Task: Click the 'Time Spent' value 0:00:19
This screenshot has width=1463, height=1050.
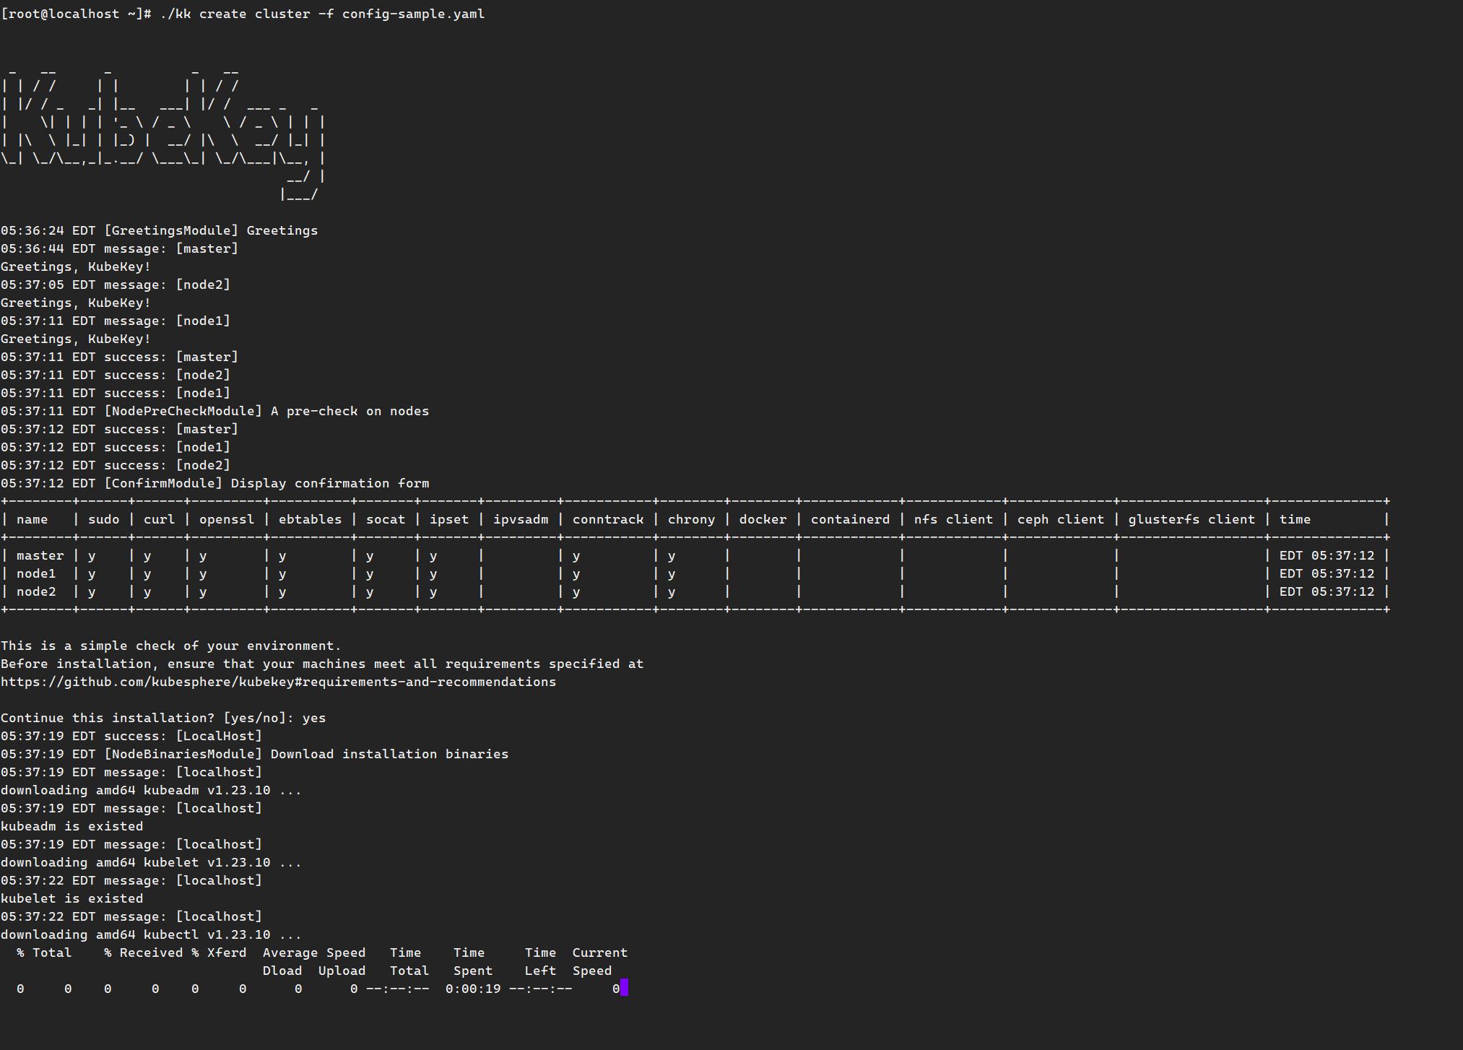Action: pos(473,989)
